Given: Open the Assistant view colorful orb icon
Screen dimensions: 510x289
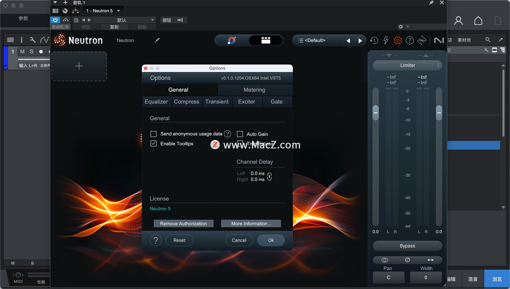Looking at the screenshot, I should pyautogui.click(x=232, y=40).
